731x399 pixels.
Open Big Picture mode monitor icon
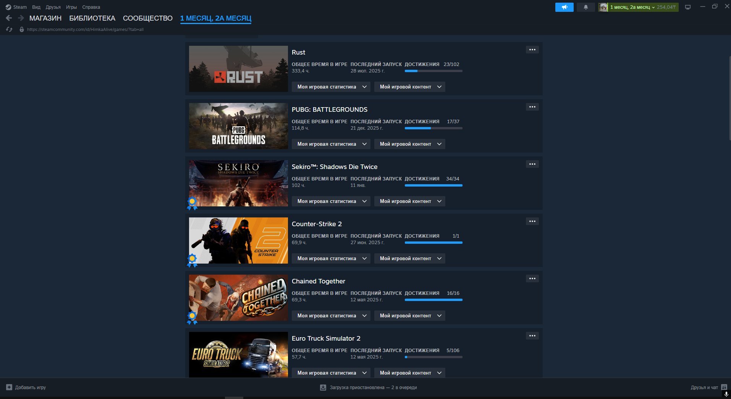tap(688, 7)
